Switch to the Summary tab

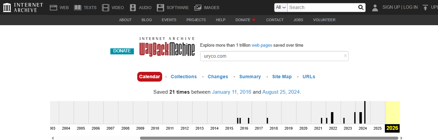(x=250, y=77)
